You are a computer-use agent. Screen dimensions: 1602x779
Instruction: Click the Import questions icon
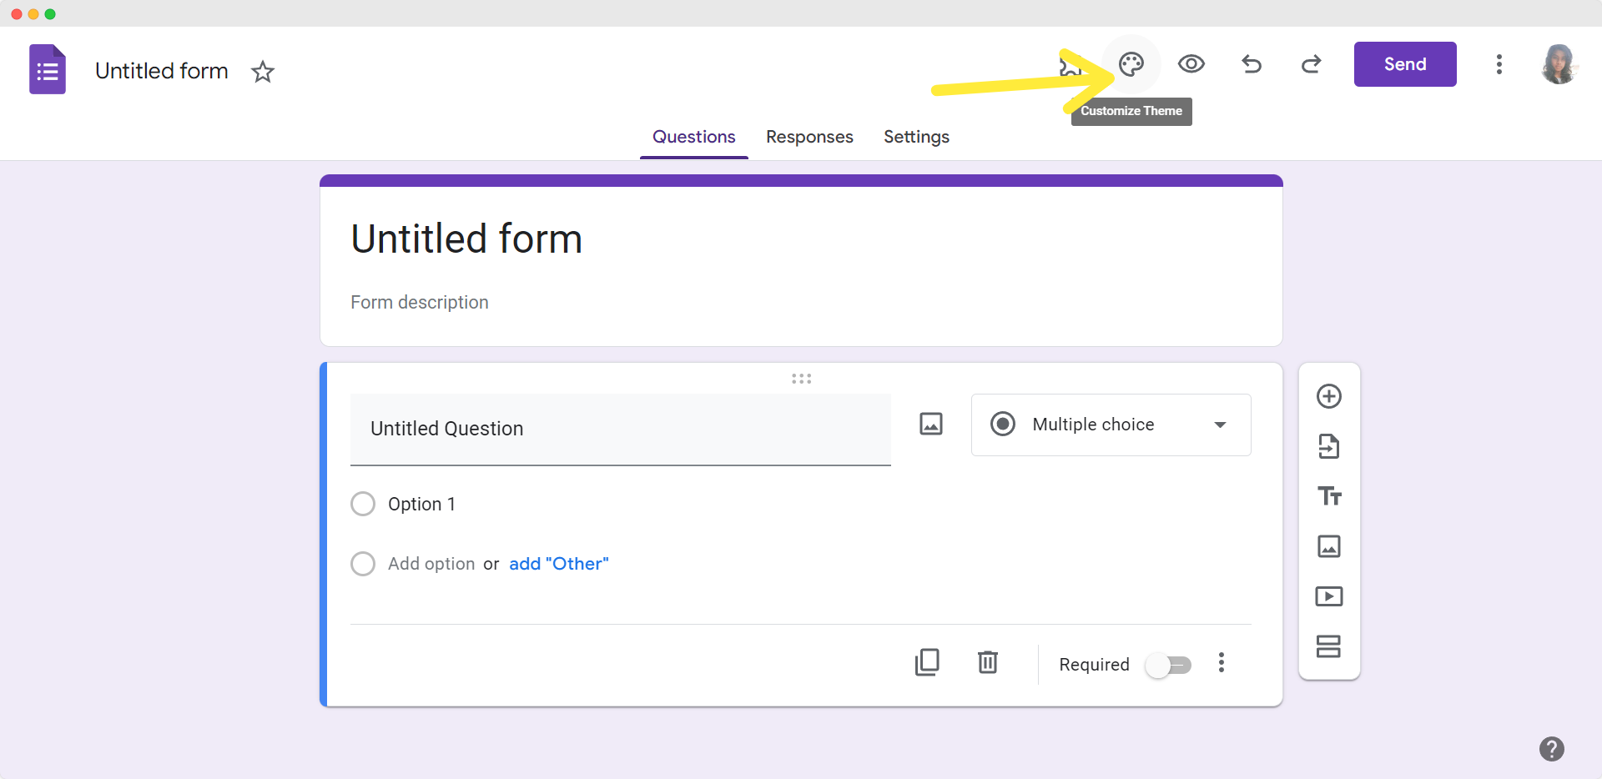1328,446
